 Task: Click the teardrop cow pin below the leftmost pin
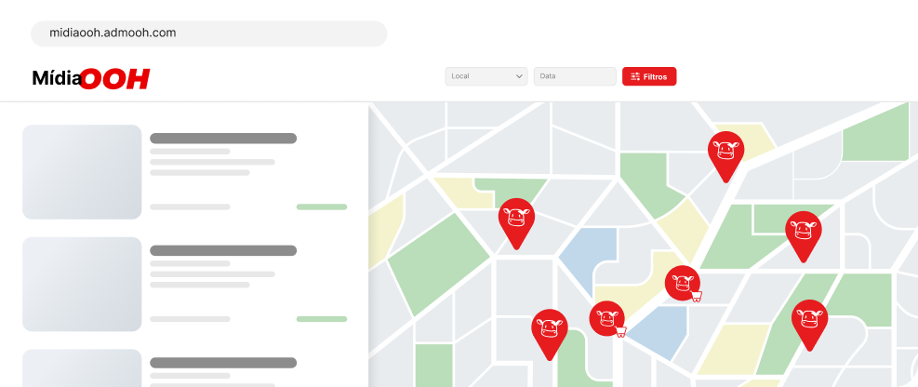[549, 330]
